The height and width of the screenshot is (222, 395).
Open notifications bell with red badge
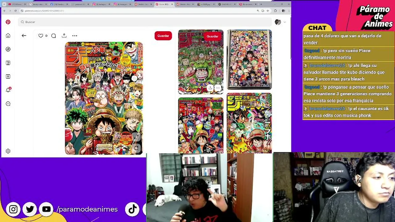click(x=8, y=90)
